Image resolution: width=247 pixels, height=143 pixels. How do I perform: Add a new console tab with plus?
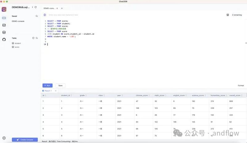click(62, 8)
